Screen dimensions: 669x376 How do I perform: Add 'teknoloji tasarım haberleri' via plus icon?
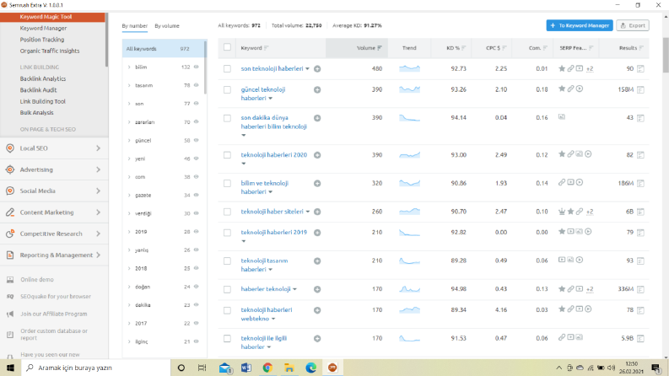click(317, 261)
